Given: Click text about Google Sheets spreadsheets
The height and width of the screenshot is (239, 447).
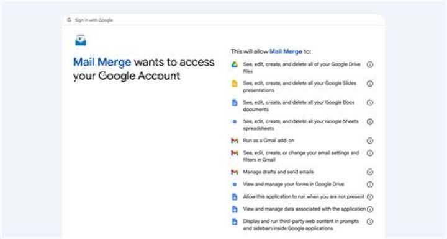Looking at the screenshot, I should [x=300, y=124].
